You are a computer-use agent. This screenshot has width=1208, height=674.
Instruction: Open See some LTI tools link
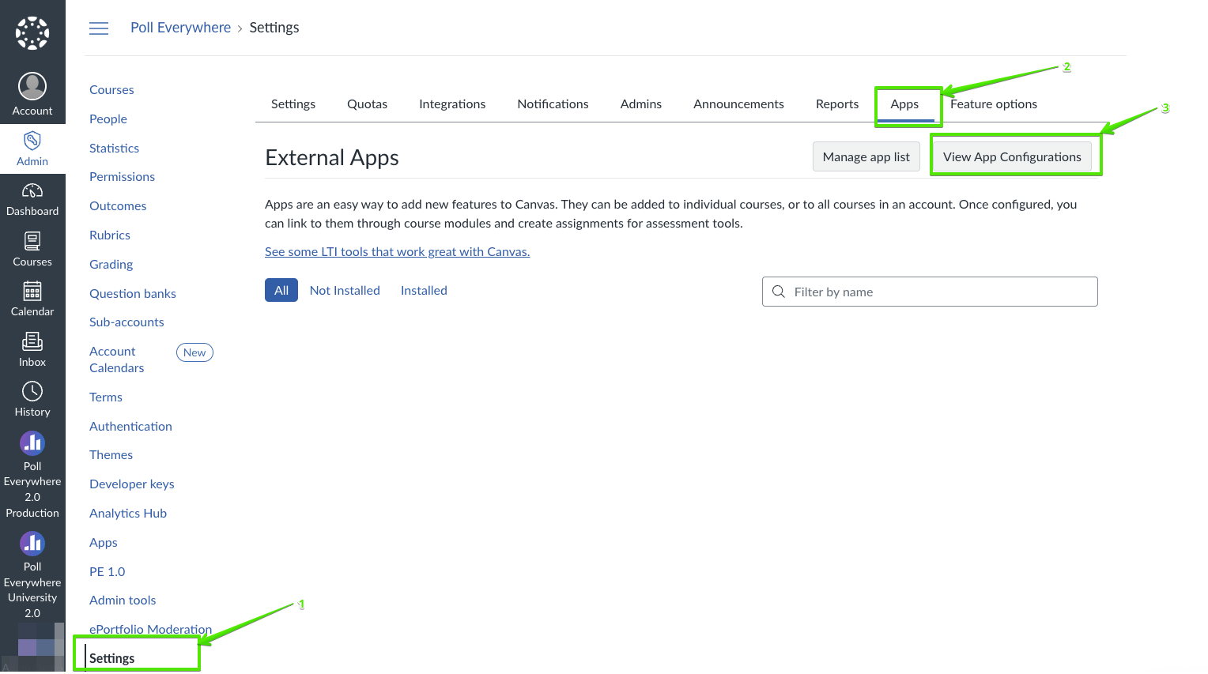[x=398, y=251]
